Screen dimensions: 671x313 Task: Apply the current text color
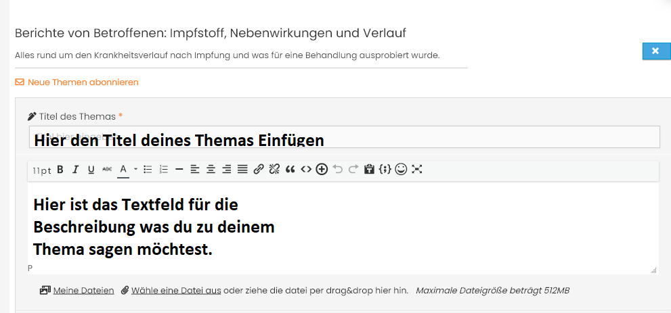pyautogui.click(x=123, y=170)
